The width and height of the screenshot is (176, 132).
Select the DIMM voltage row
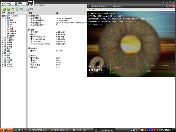point(57,67)
